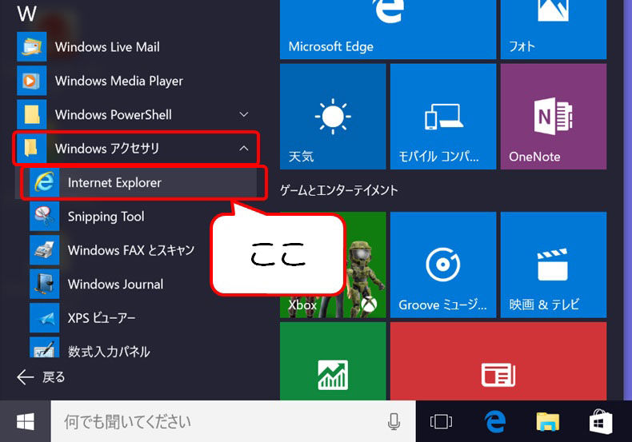Open Task View on the taskbar
Image resolution: width=632 pixels, height=442 pixels.
441,421
